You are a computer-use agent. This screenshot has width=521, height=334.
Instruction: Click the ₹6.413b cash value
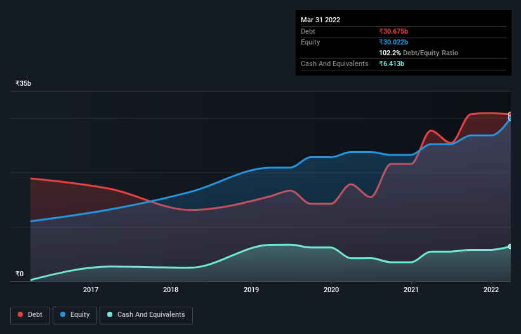click(392, 63)
